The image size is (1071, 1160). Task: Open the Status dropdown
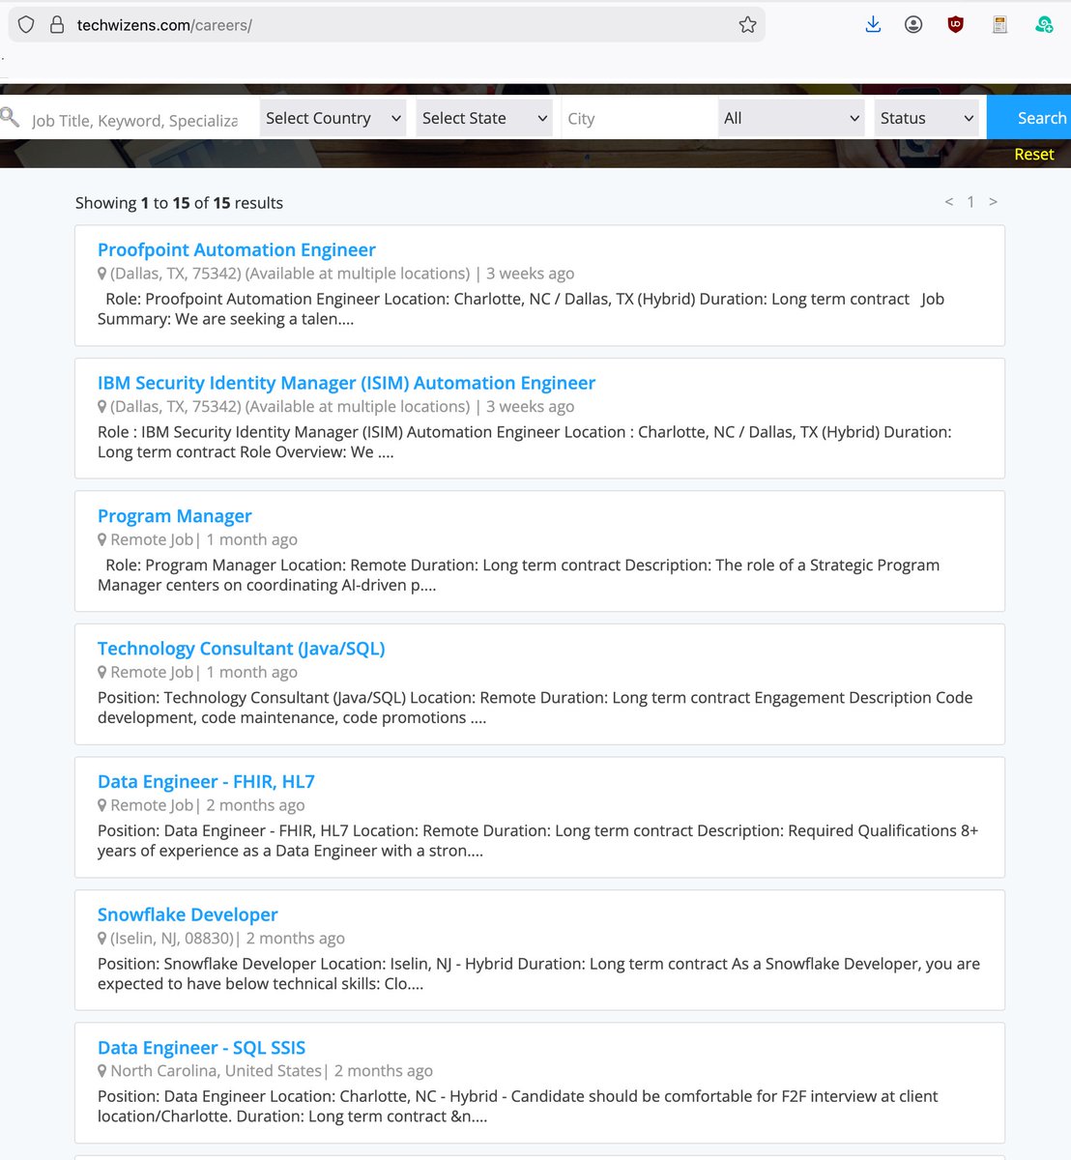pos(926,118)
